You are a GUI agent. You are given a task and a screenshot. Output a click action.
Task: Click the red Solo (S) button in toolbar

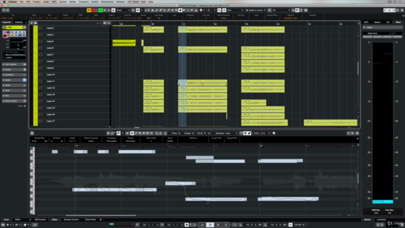[x=93, y=10]
